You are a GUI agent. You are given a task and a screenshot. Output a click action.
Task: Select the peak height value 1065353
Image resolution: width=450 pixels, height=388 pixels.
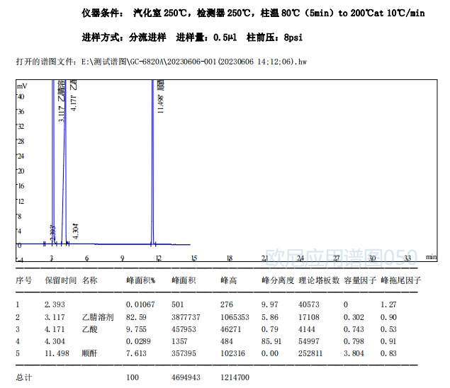coord(235,316)
